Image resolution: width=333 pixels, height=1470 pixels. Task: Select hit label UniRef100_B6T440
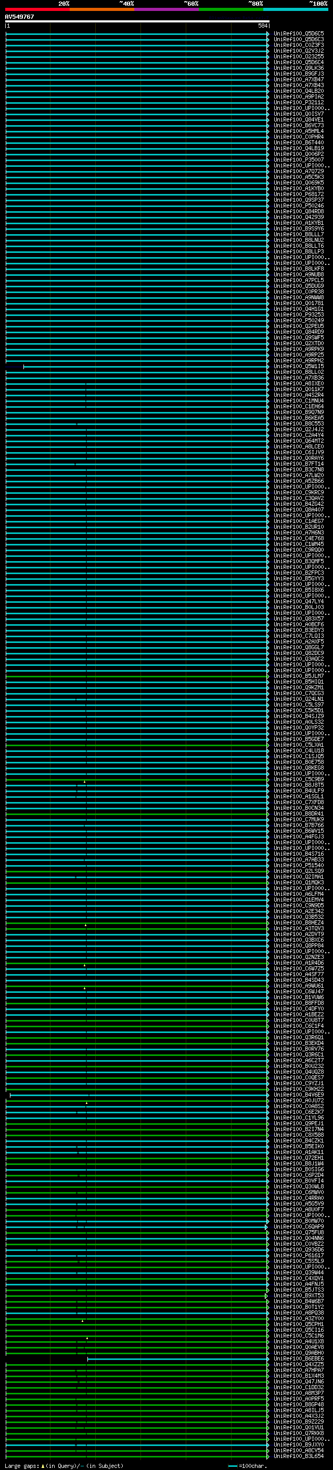(x=299, y=143)
